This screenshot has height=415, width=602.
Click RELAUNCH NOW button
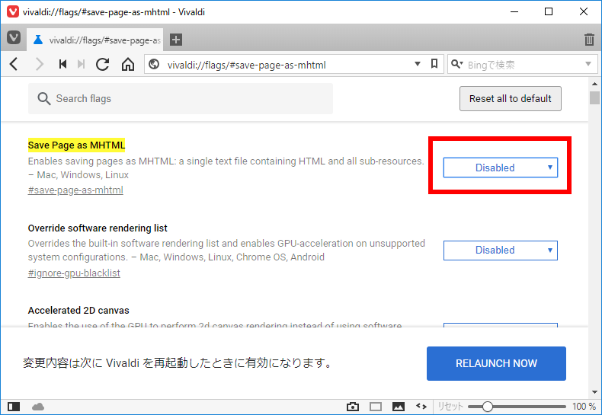pos(496,363)
